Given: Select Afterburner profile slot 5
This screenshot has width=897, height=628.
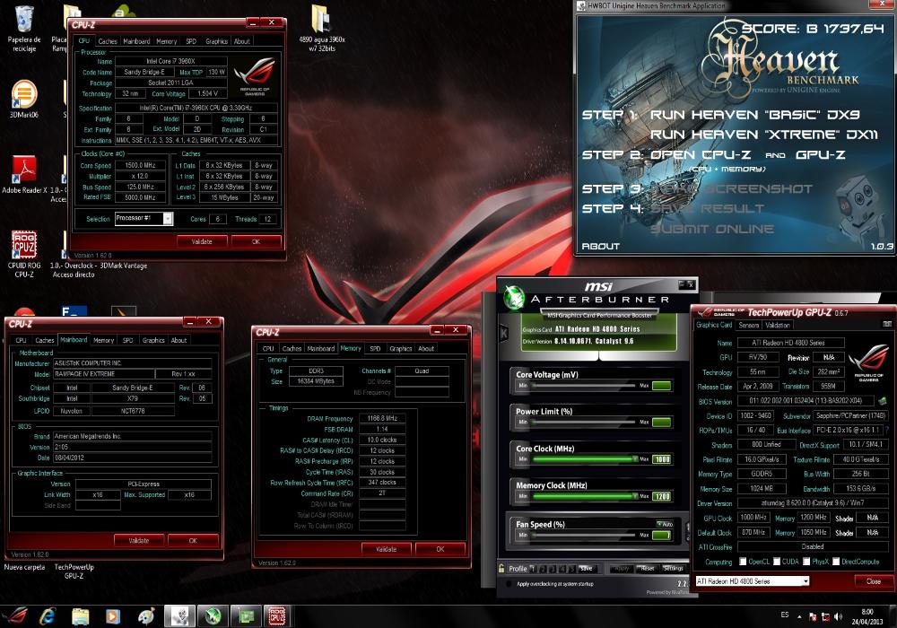Looking at the screenshot, I should coord(571,569).
